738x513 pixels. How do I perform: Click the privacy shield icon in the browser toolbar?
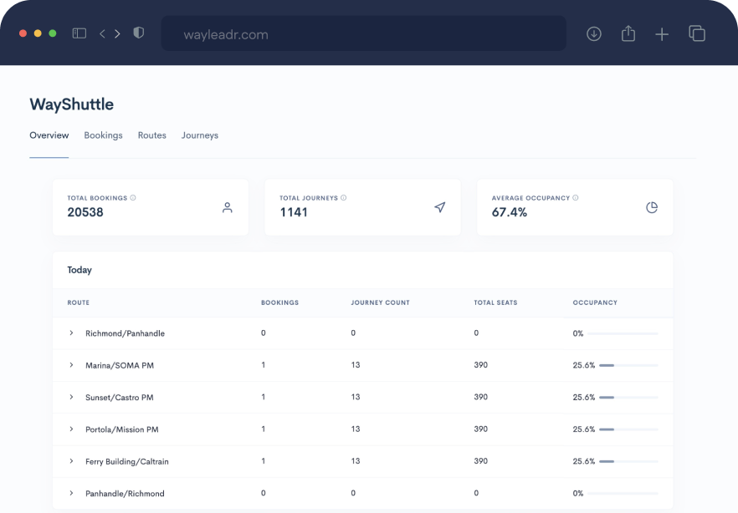pyautogui.click(x=139, y=33)
